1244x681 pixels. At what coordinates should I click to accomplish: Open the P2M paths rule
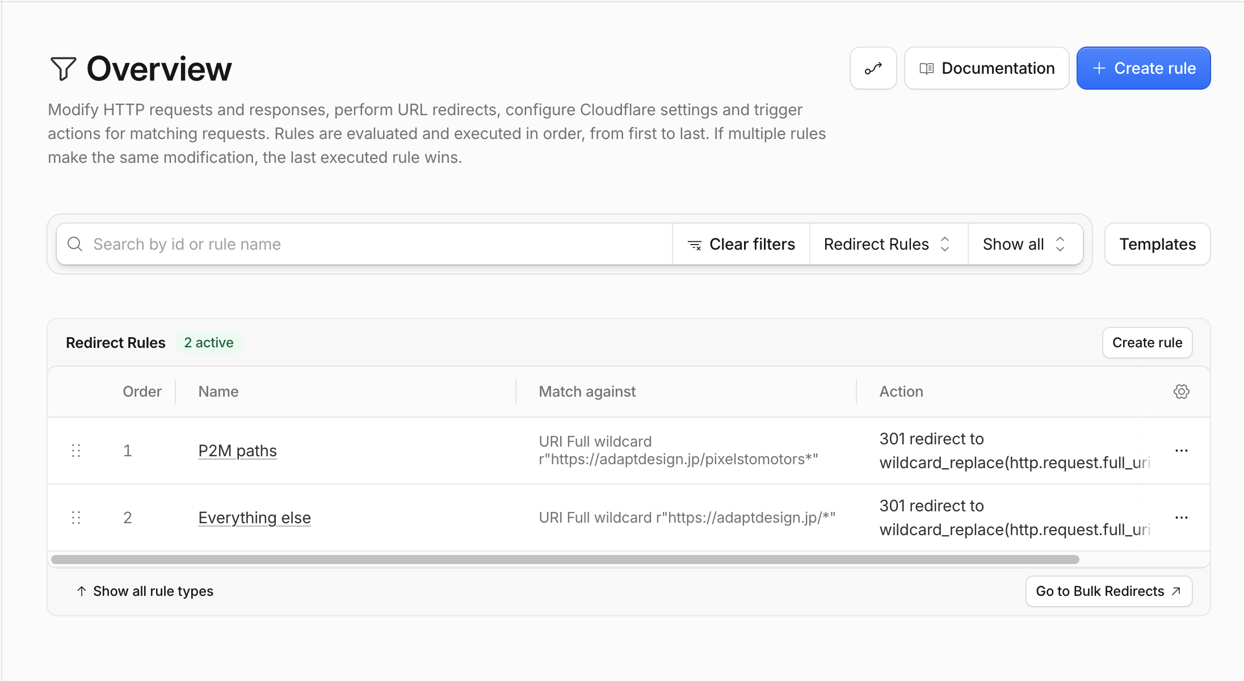coord(237,451)
